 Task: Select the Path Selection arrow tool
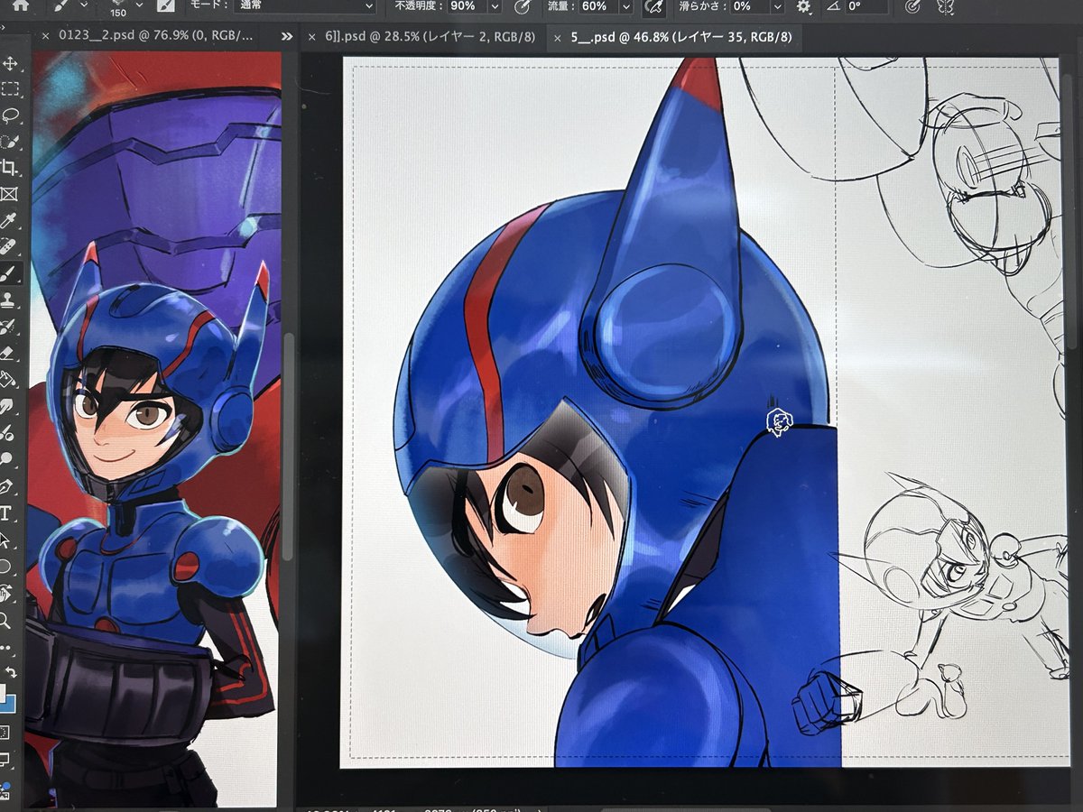[7, 540]
